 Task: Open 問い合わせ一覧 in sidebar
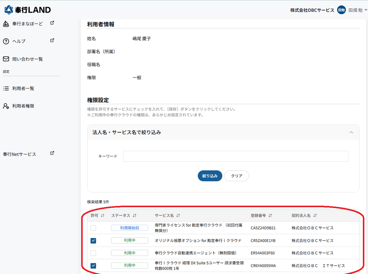[28, 59]
